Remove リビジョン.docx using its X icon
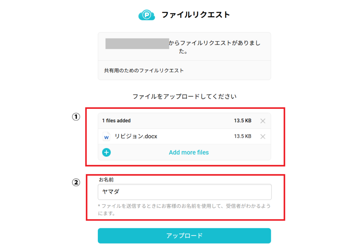Screen dimensions: 363x252 tap(263, 137)
